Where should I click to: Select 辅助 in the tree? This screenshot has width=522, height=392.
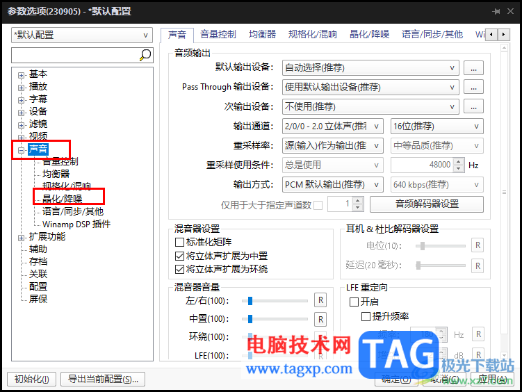click(38, 249)
